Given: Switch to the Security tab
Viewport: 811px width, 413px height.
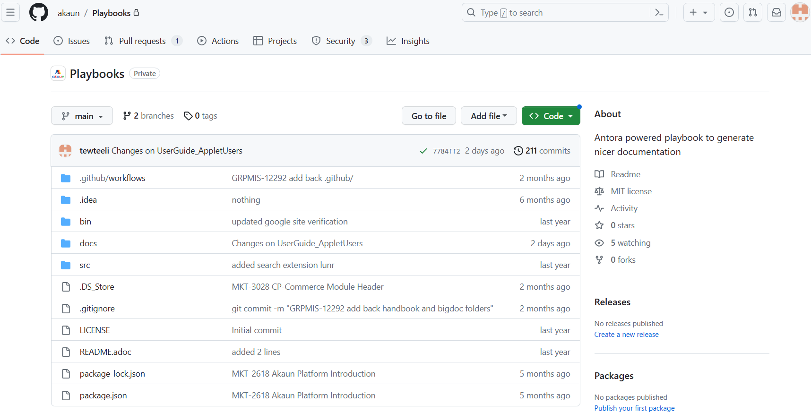Looking at the screenshot, I should point(341,41).
